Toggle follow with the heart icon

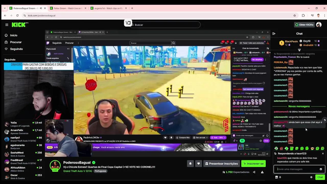click(198, 163)
